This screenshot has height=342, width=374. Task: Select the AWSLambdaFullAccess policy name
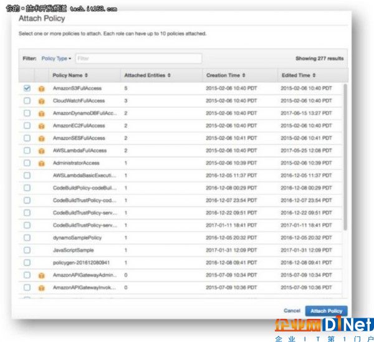[x=80, y=150]
